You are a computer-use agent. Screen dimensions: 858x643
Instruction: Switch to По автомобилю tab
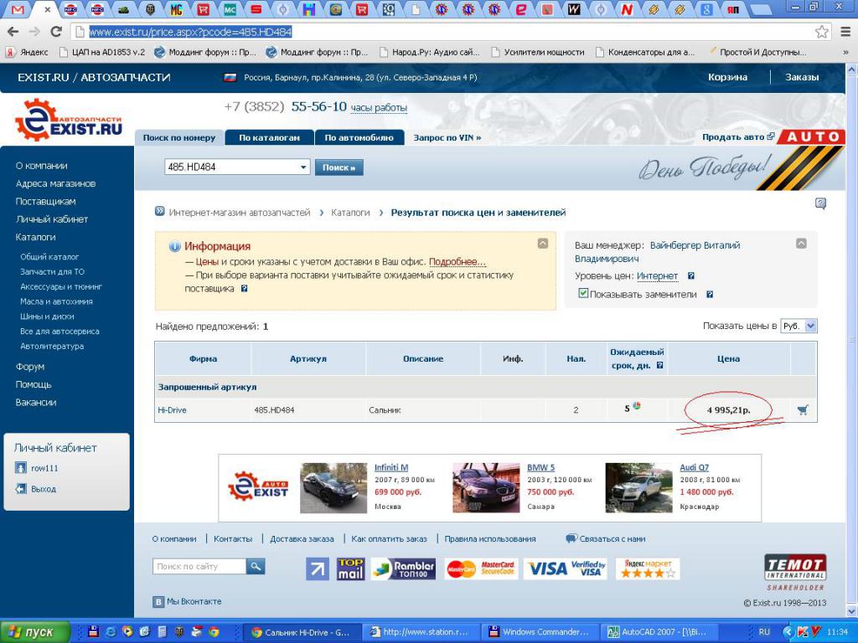(x=359, y=138)
